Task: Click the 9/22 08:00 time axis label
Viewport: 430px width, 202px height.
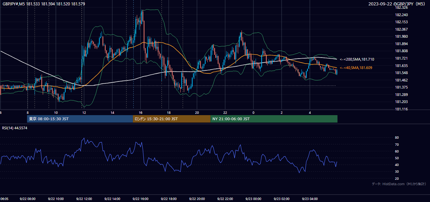Action: (28, 199)
